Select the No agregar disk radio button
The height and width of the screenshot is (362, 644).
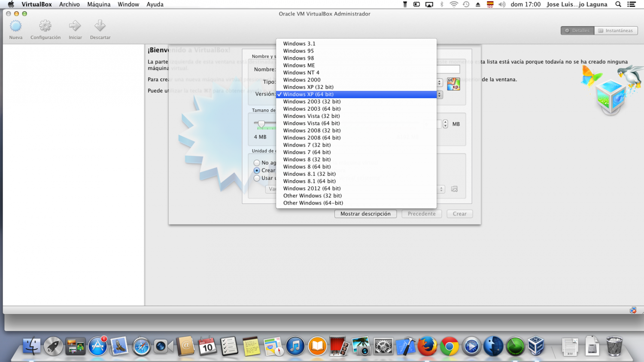point(257,163)
